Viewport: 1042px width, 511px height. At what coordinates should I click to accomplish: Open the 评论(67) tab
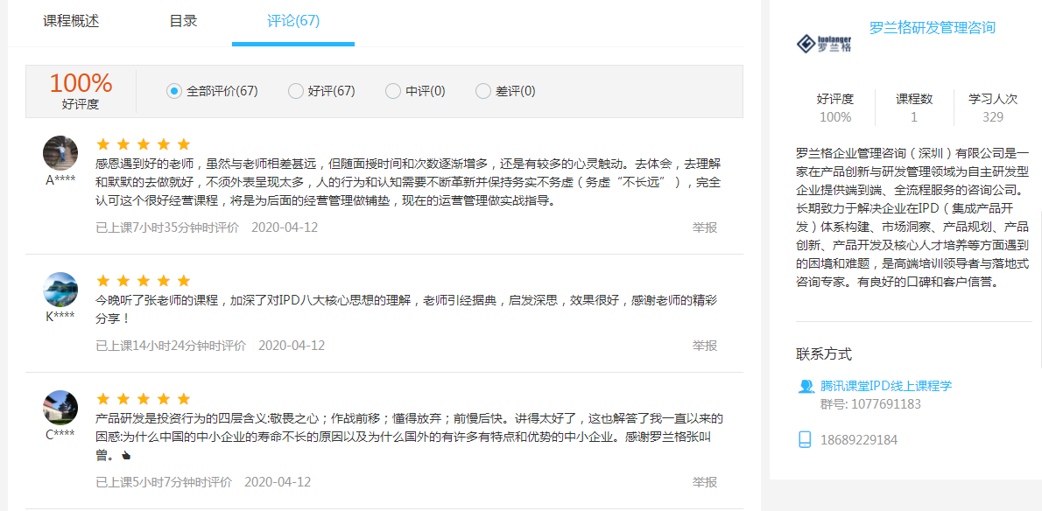pyautogui.click(x=293, y=21)
